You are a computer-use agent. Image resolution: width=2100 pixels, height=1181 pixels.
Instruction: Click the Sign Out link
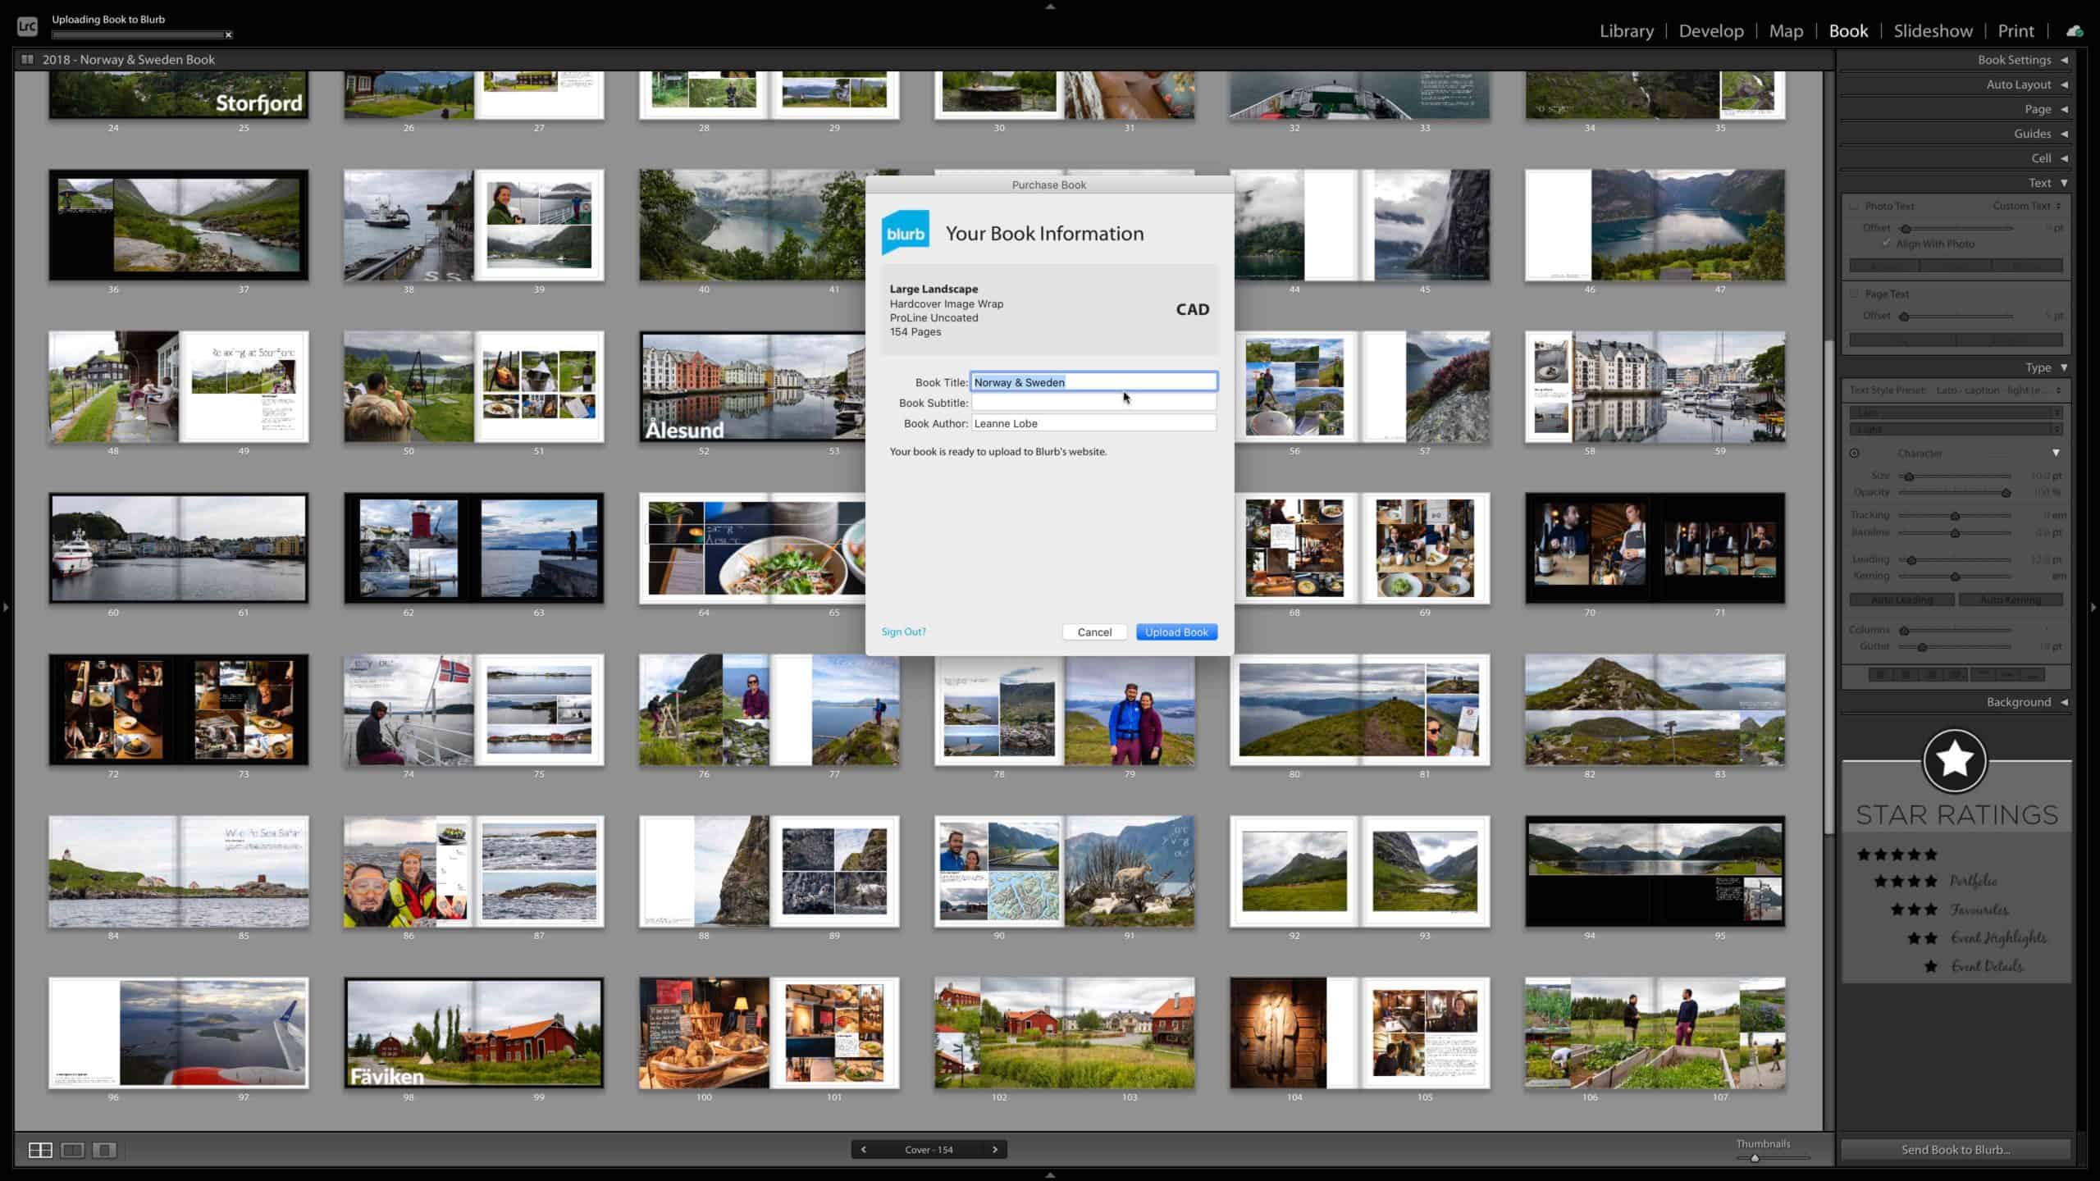tap(903, 632)
